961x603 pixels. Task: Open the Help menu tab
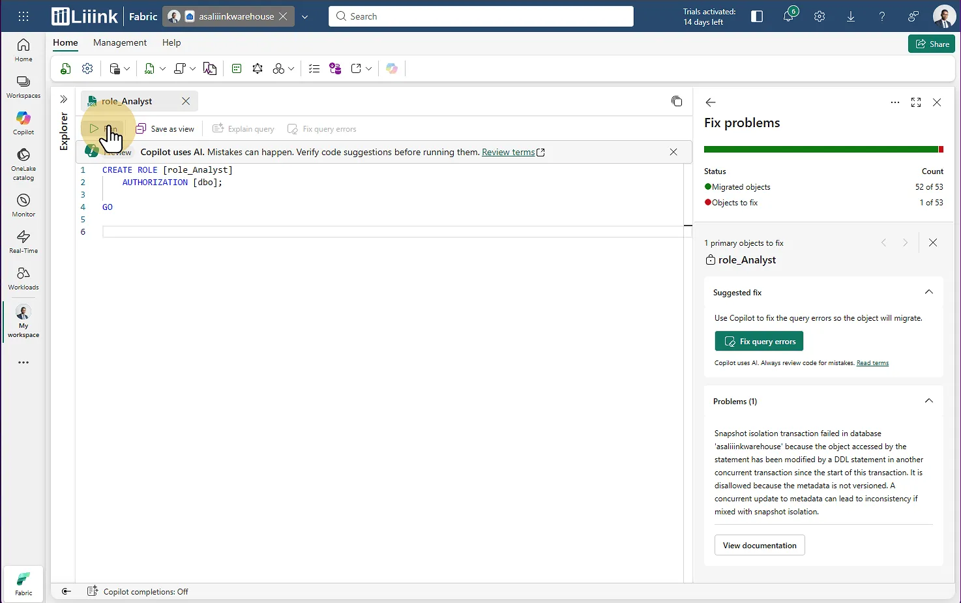[171, 42]
